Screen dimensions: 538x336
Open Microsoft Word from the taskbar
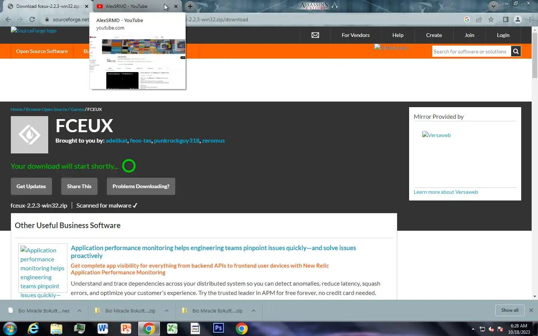point(103,329)
